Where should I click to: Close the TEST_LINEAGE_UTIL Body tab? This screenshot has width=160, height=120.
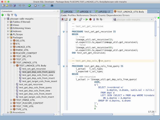tap(146, 11)
